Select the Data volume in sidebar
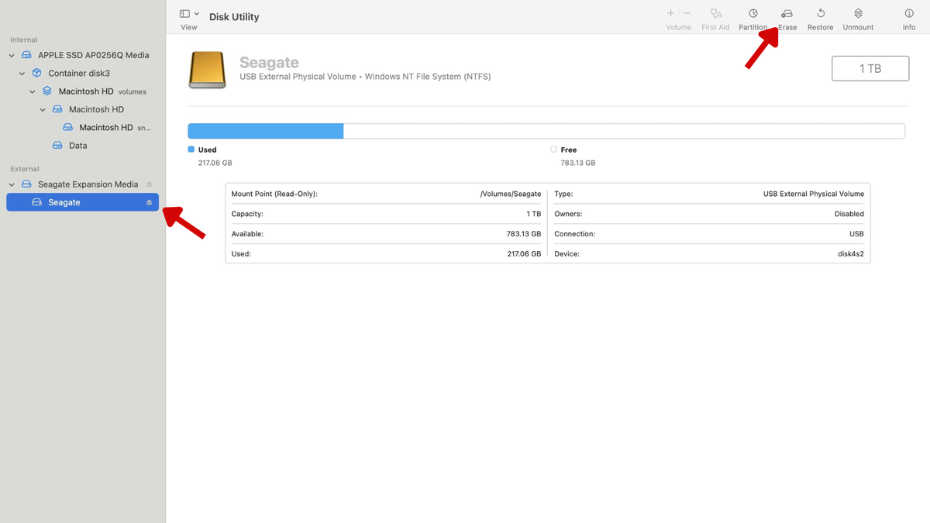 [x=77, y=146]
